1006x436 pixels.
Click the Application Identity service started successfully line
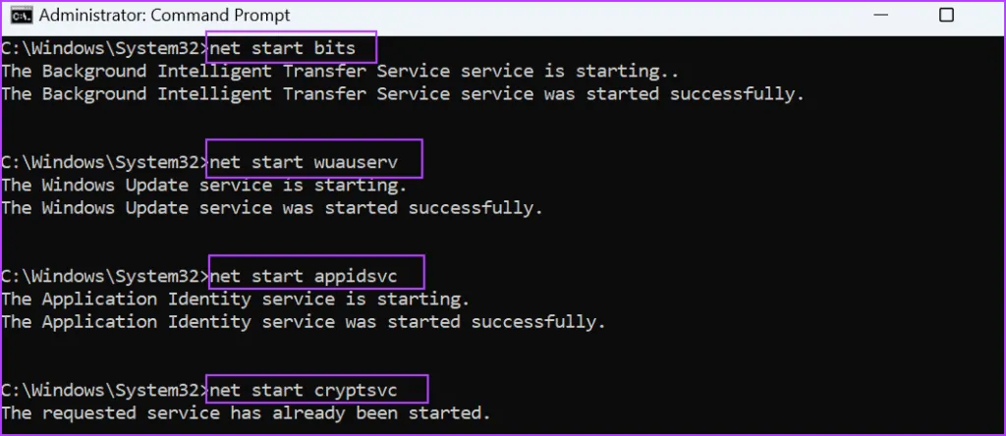click(x=304, y=322)
